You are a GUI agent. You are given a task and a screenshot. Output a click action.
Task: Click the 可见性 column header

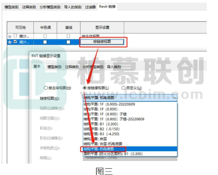20,27
